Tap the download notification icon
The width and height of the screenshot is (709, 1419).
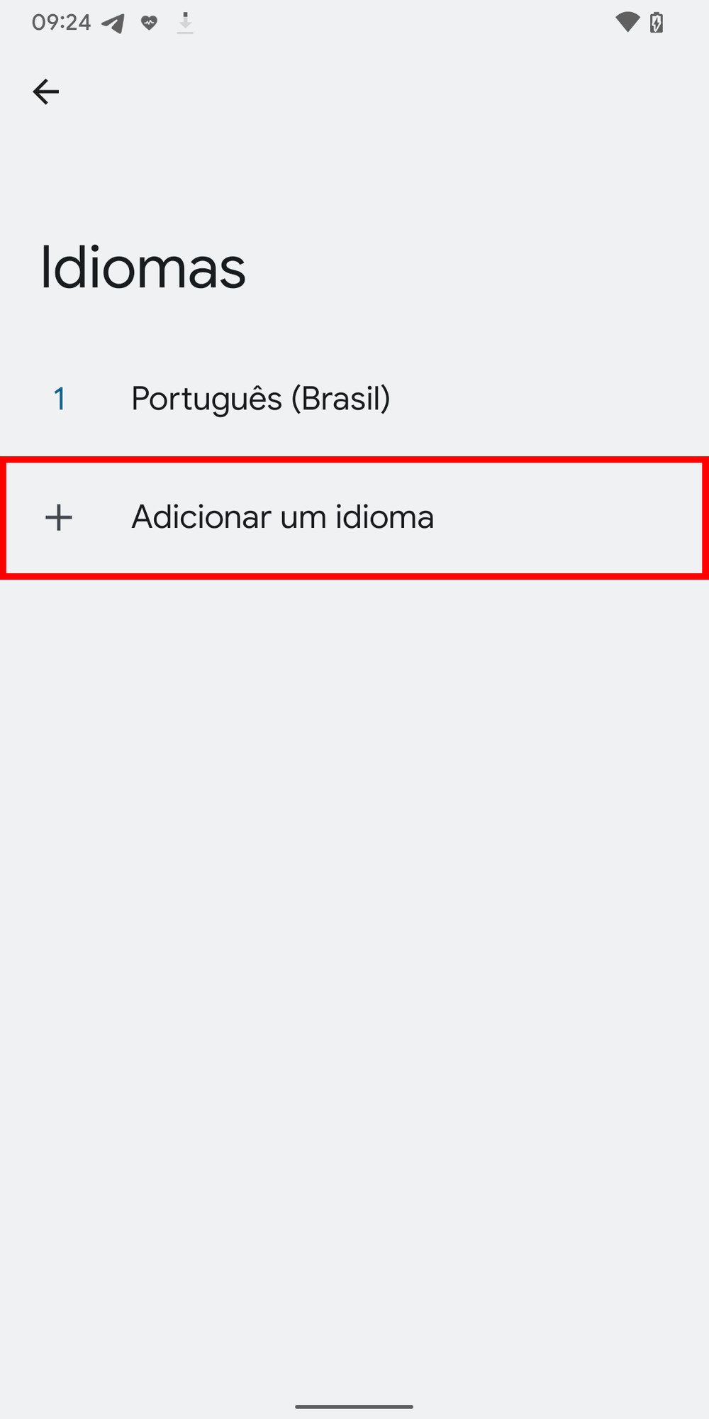point(185,23)
